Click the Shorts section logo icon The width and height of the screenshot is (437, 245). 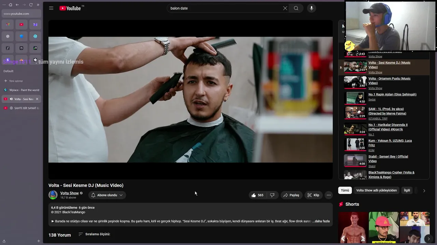(341, 204)
